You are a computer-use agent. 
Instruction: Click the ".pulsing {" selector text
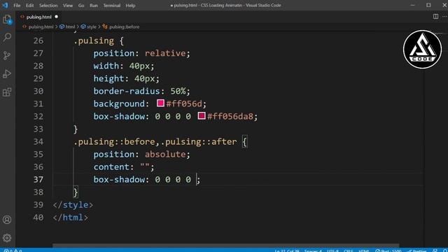99,41
